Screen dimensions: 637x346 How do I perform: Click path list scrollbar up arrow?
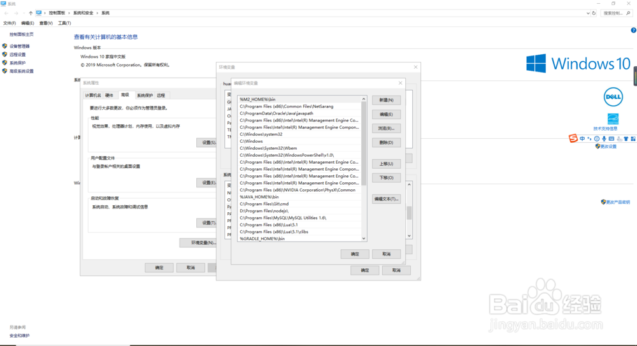(364, 99)
